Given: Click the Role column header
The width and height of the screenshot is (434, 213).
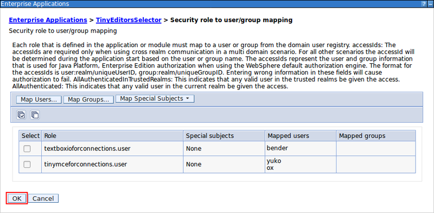Looking at the screenshot, I should [x=112, y=136].
